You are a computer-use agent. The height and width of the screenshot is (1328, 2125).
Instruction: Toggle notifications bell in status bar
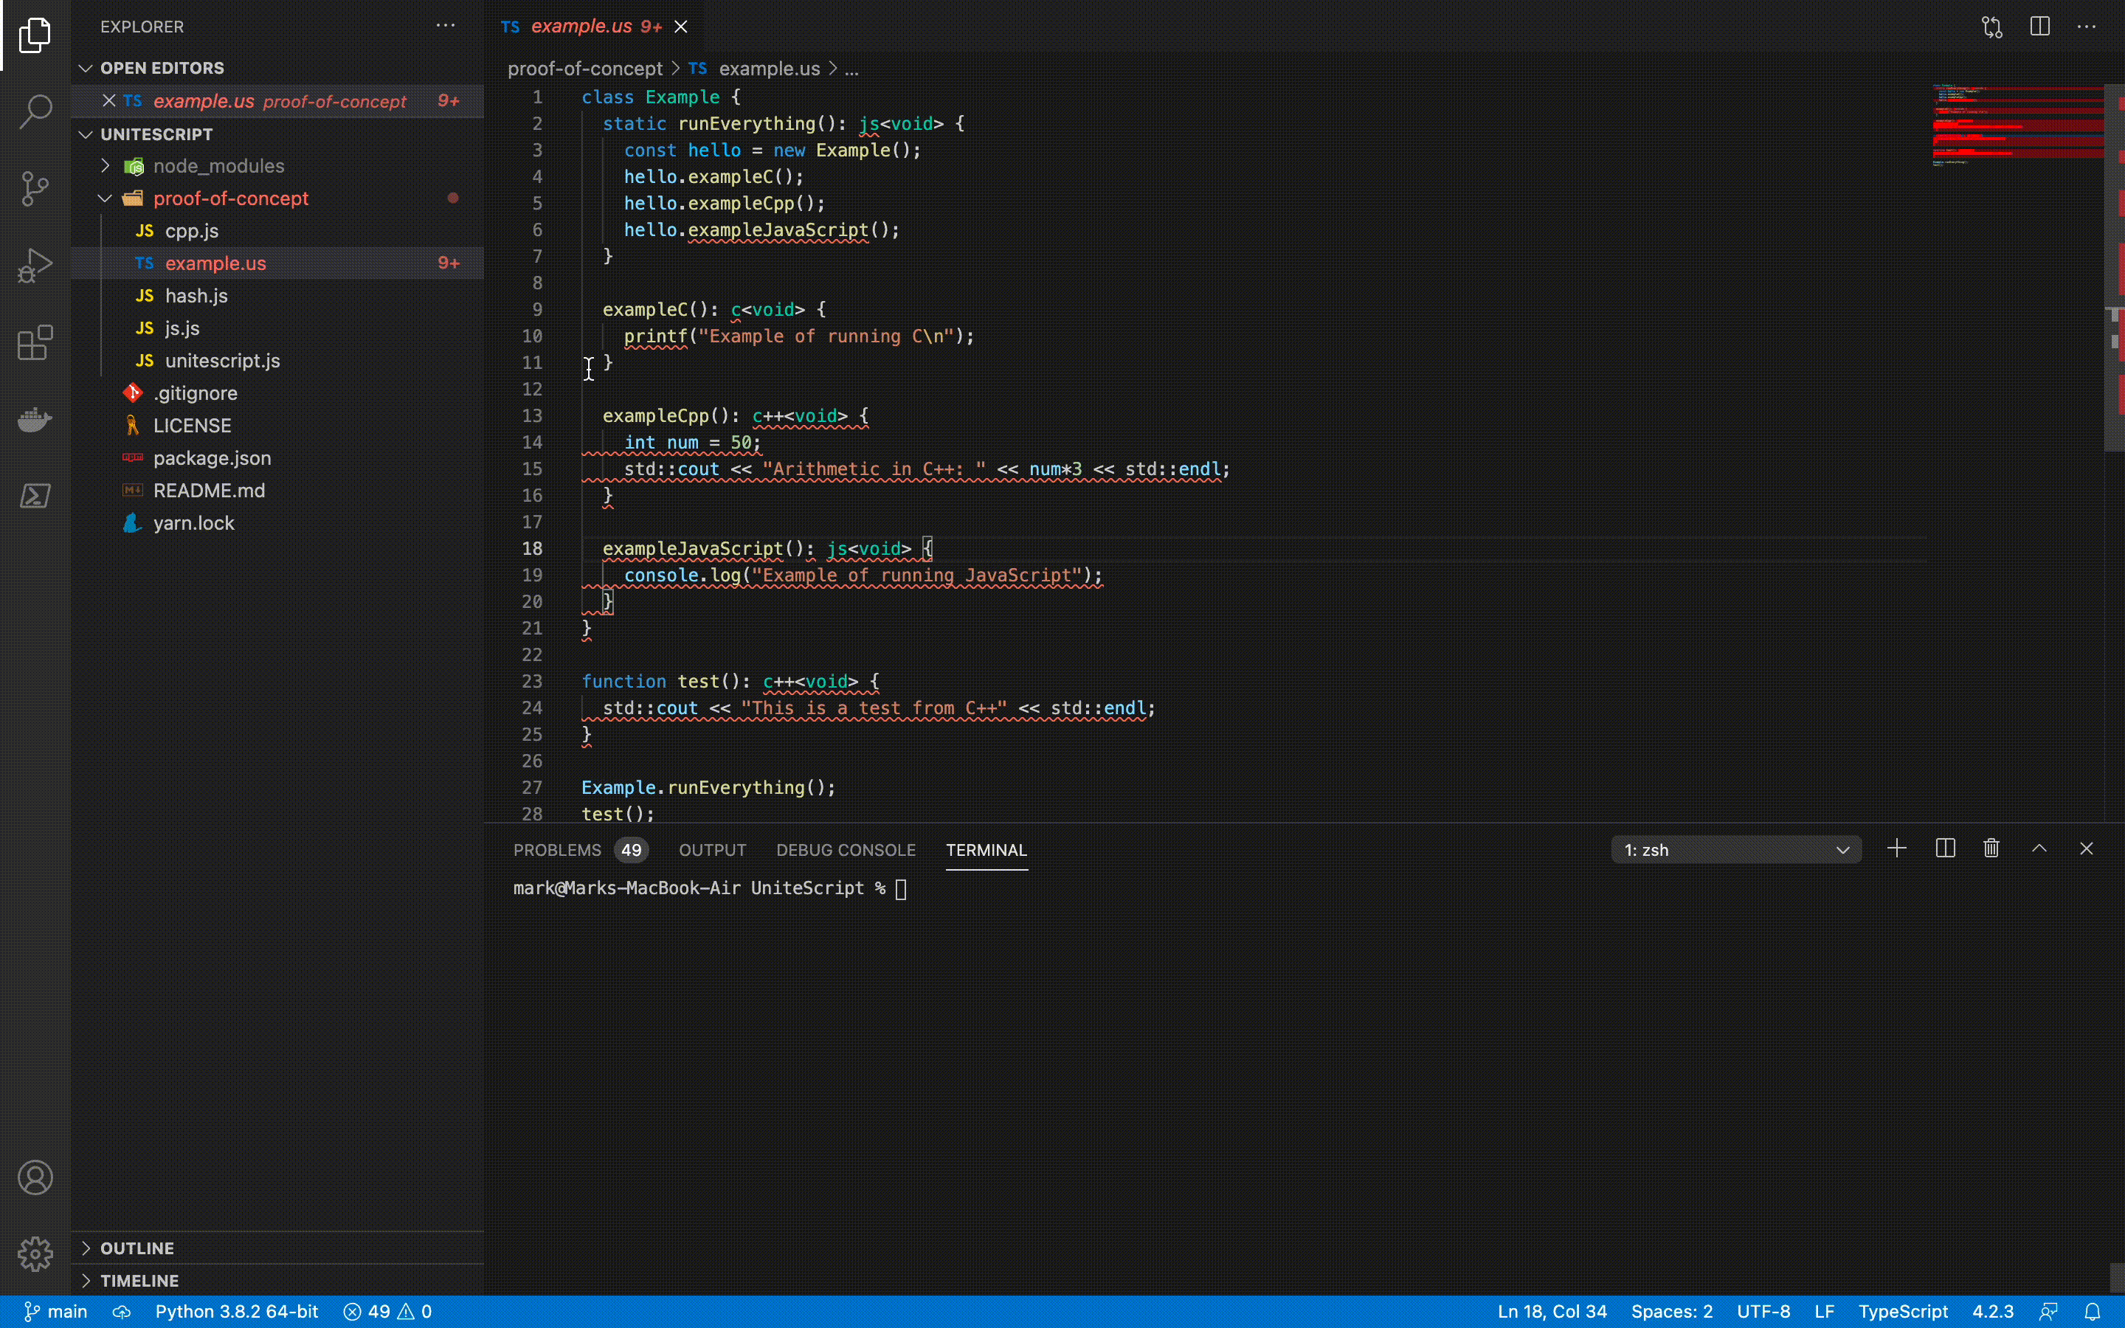pyautogui.click(x=2093, y=1311)
